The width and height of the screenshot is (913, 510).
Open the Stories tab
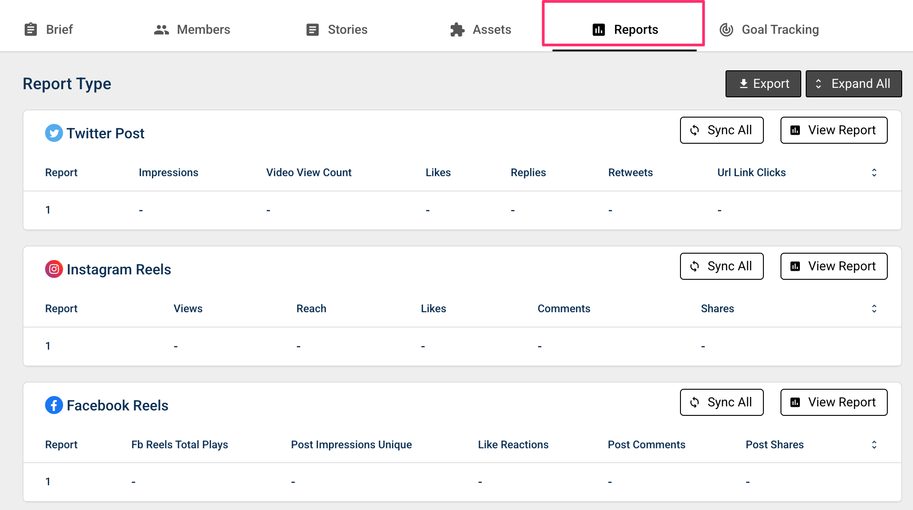tap(337, 29)
